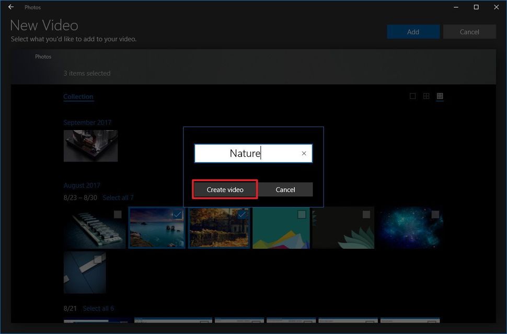This screenshot has width=507, height=334.
Task: Switch to the large single-item view icon
Action: [412, 96]
